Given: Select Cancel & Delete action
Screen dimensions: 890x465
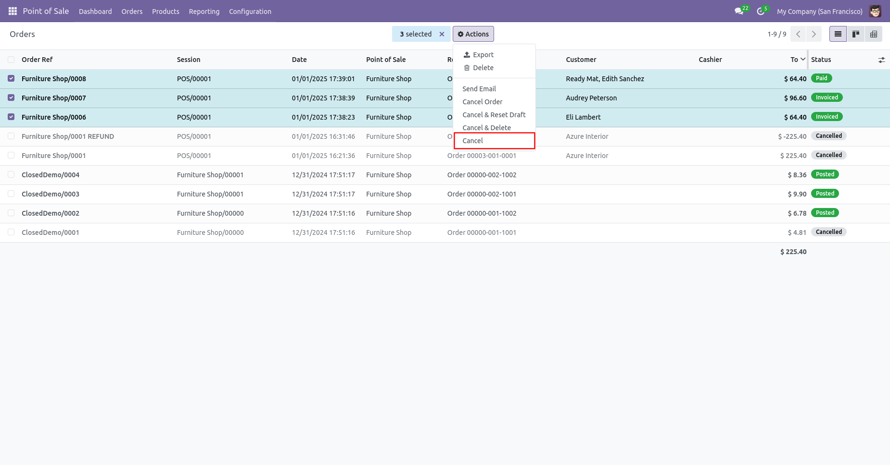Looking at the screenshot, I should 495,128.
